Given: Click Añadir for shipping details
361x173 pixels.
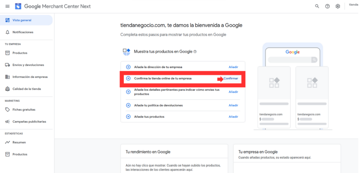Looking at the screenshot, I should pyautogui.click(x=233, y=92).
